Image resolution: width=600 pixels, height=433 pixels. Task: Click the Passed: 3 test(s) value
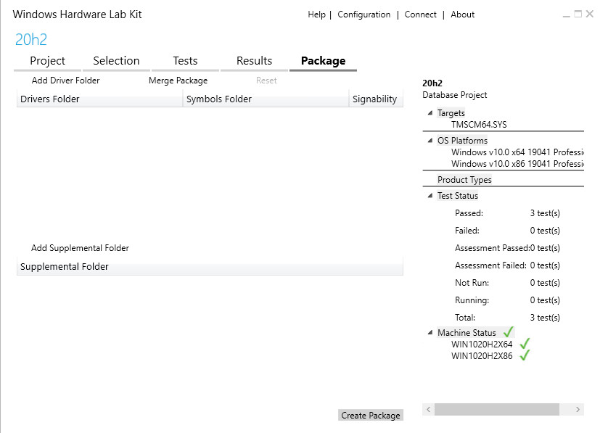coord(545,213)
